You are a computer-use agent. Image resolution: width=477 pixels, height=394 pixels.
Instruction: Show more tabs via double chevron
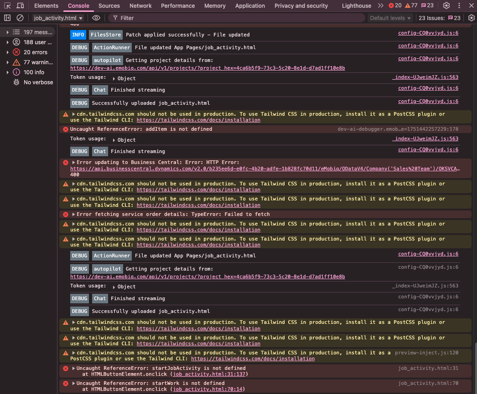381,5
